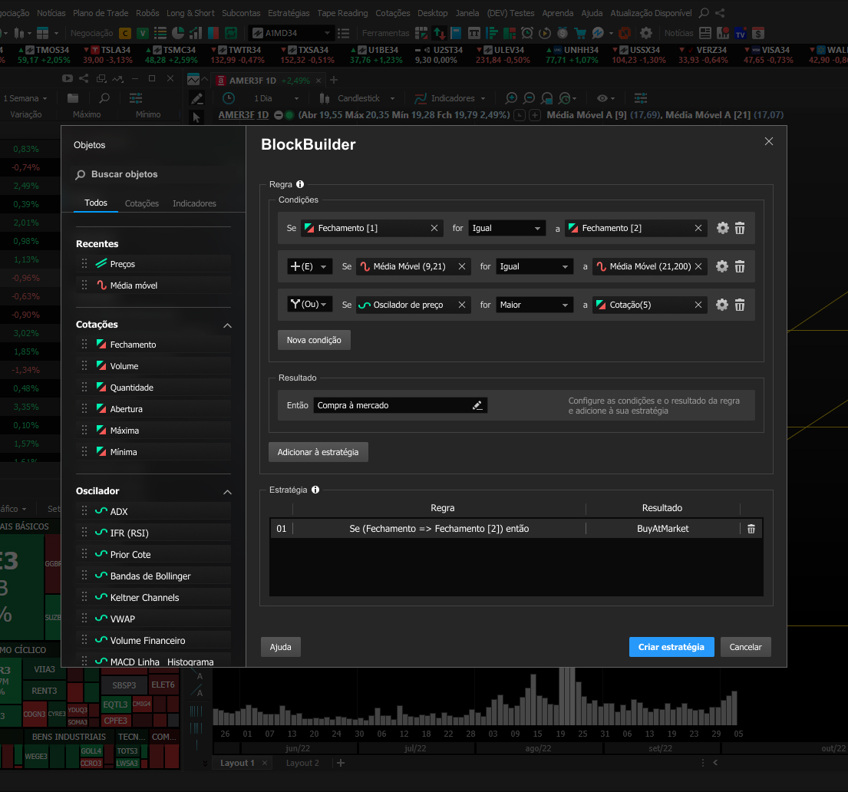This screenshot has height=792, width=848.
Task: Select the arrow cursor tool beside the chart
Action: point(196,117)
